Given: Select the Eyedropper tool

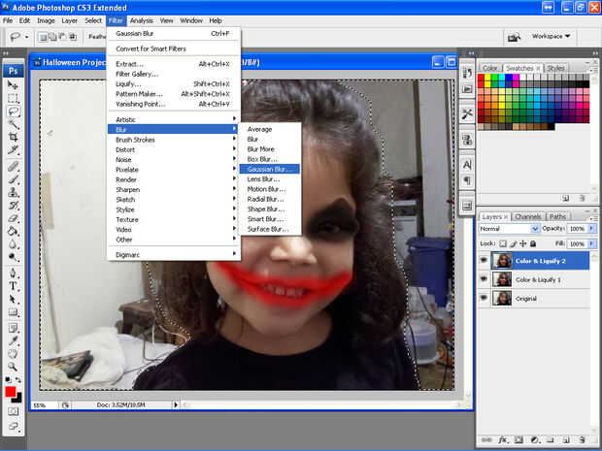Looking at the screenshot, I should [13, 340].
